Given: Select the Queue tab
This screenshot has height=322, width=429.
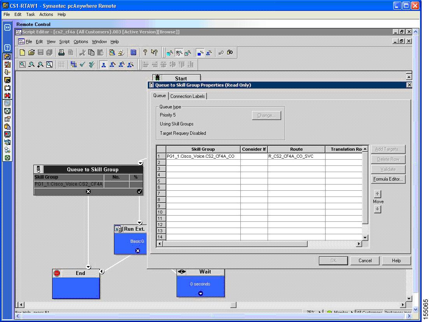Looking at the screenshot, I should pos(159,96).
